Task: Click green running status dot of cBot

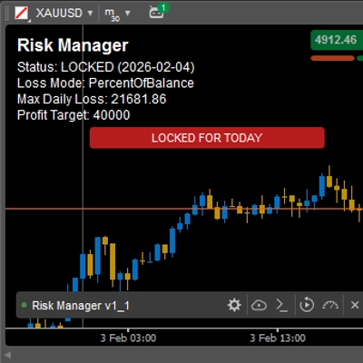Action: [25, 305]
